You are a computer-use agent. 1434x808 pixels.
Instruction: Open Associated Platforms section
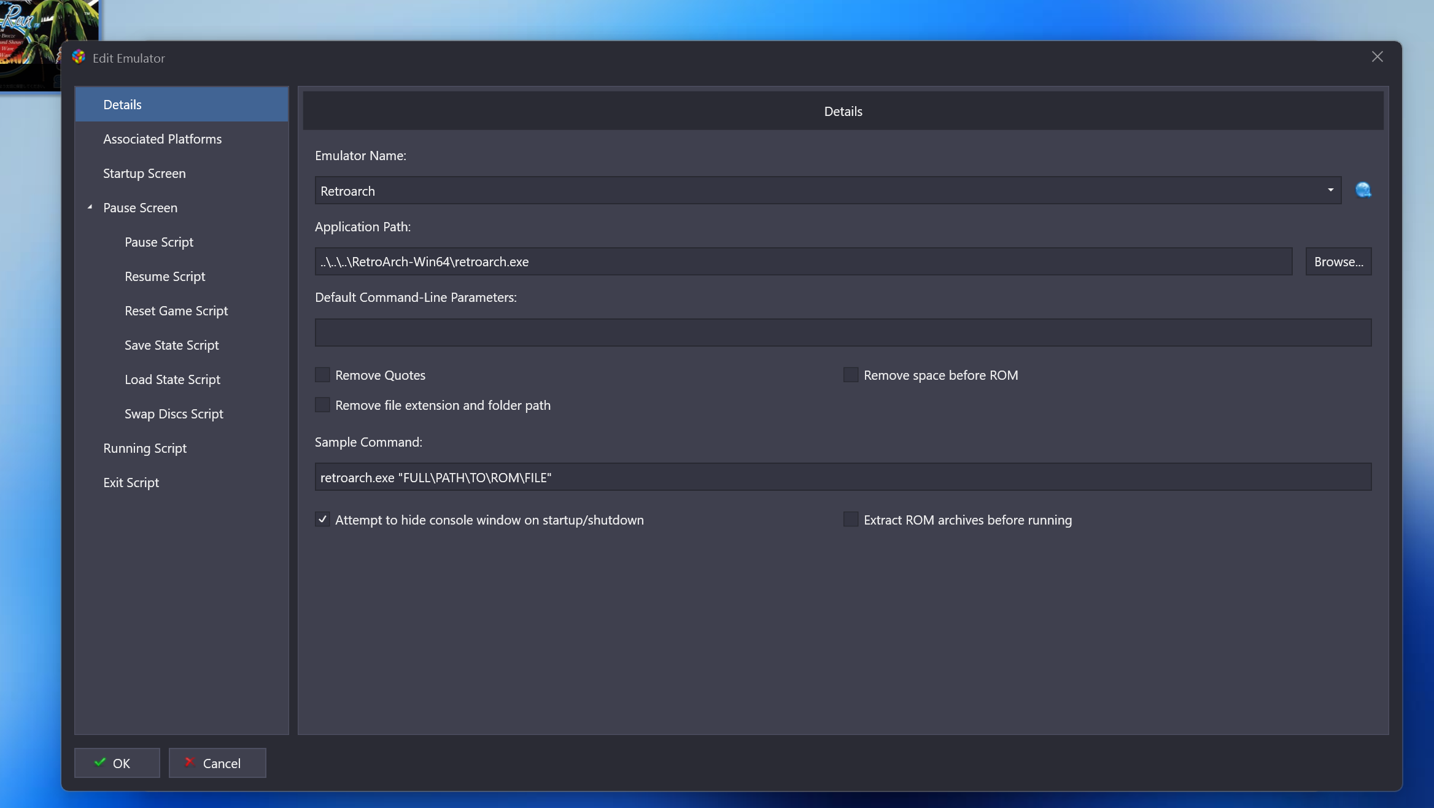[x=182, y=139]
